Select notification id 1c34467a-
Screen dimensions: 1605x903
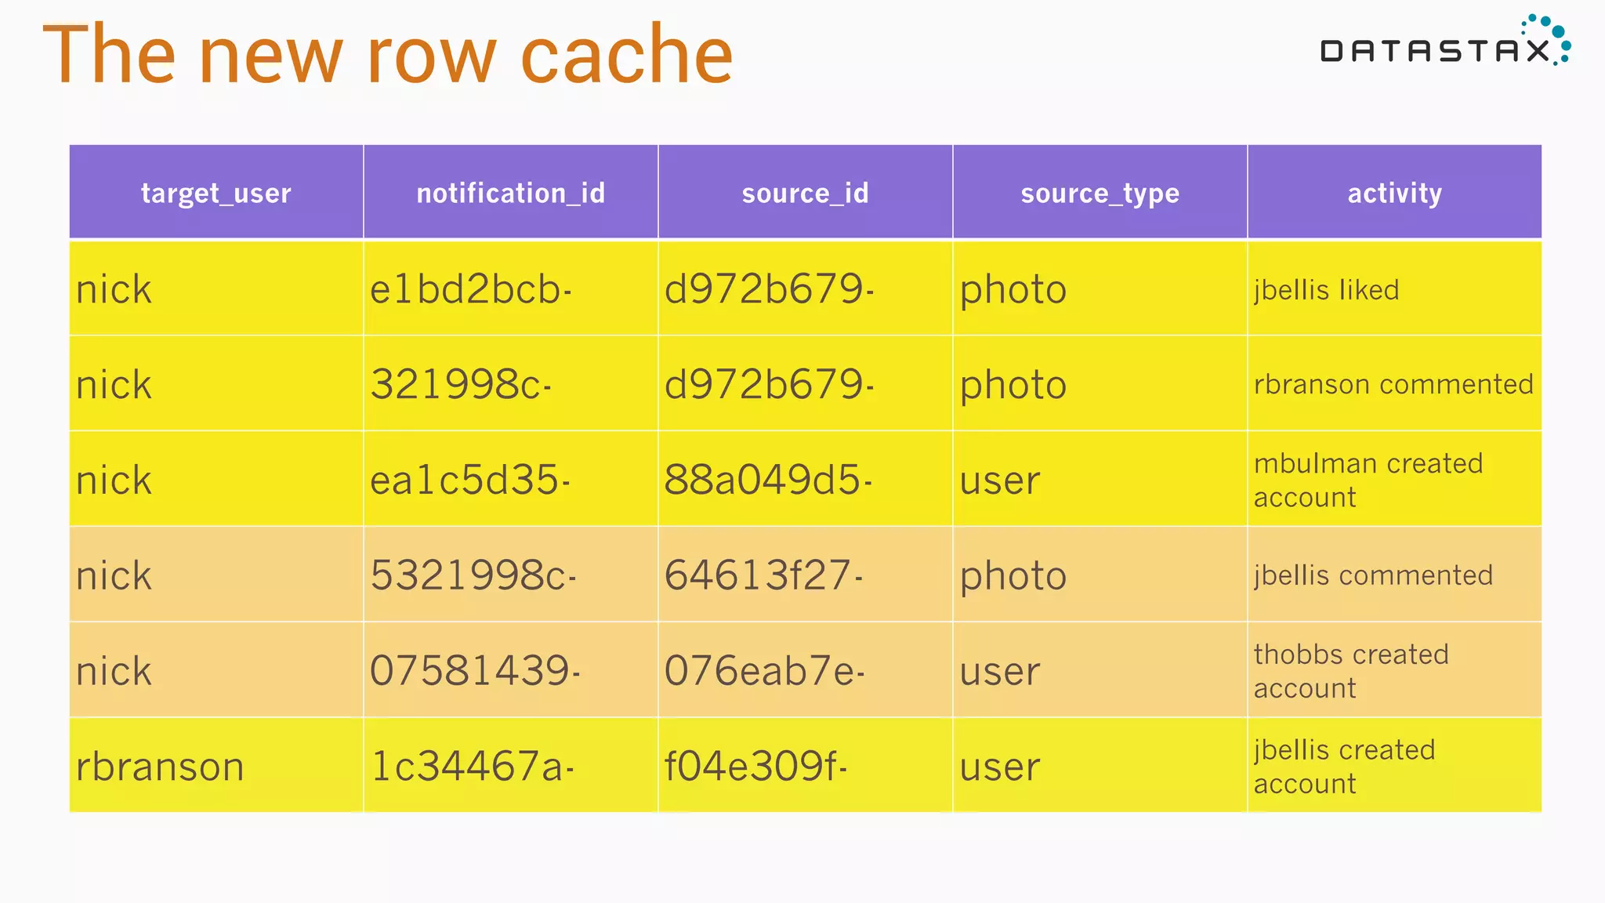pos(473,767)
